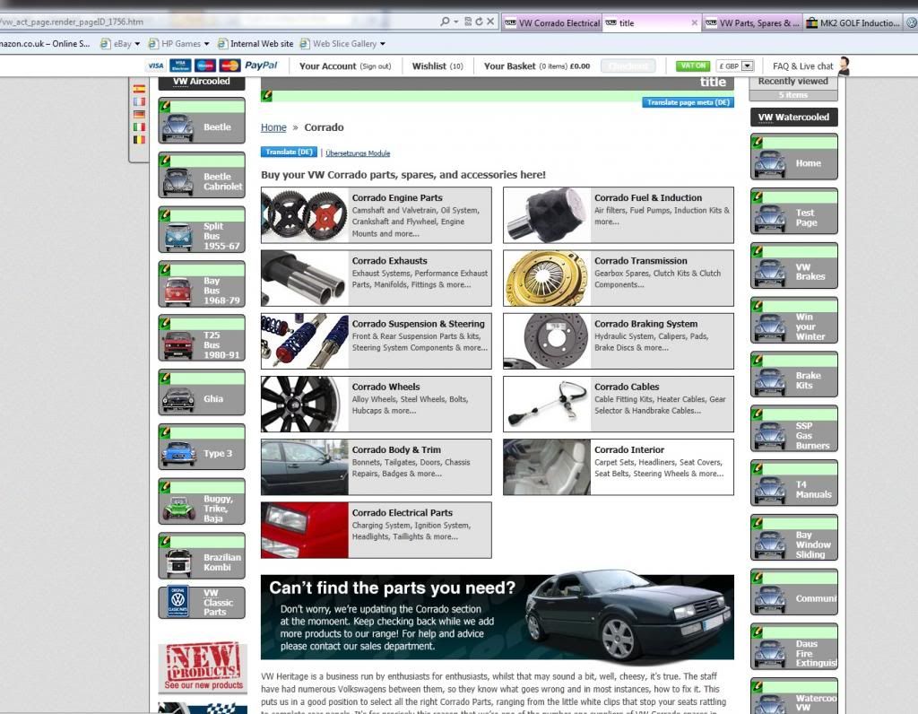Image resolution: width=918 pixels, height=714 pixels.
Task: Choose the Belgian flag language icon
Action: [x=139, y=140]
